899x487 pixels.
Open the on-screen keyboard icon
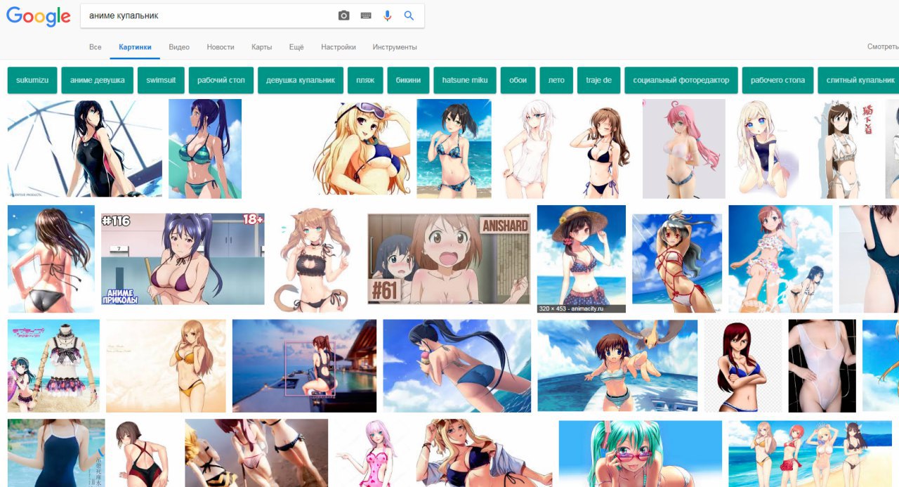coord(366,15)
